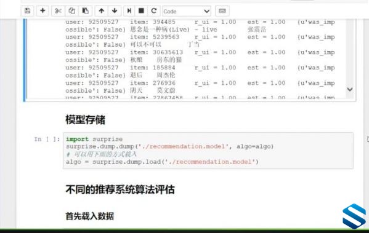Viewport: 369px width, 233px height.
Task: Select the In [ ]: prompt of code cell
Action: pos(47,139)
